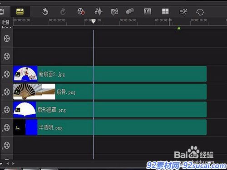Click the 半透明.png black-blue thumbnail
Image resolution: width=227 pixels, height=170 pixels.
tap(25, 127)
